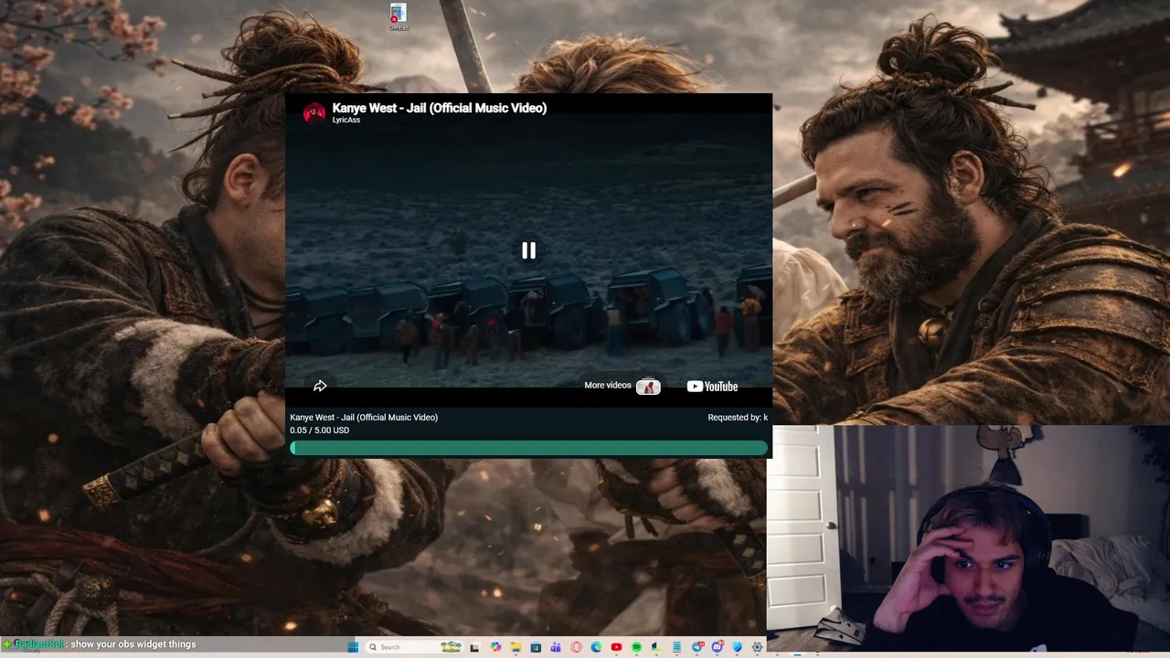
Task: Open Task View from the taskbar
Action: click(474, 647)
